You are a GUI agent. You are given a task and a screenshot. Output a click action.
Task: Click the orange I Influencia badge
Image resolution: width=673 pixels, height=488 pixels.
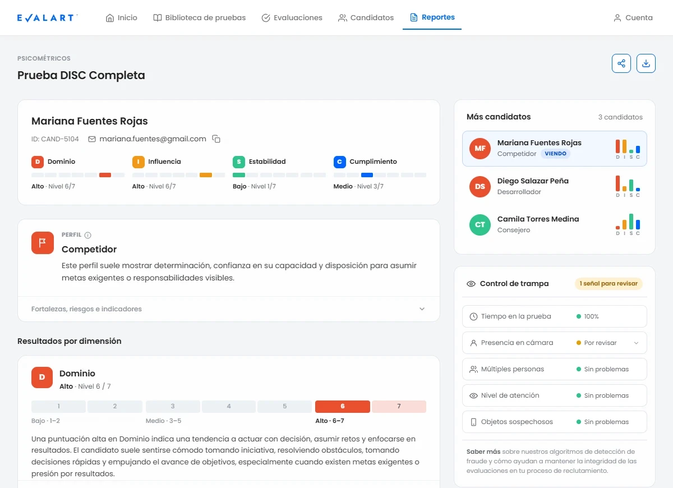pos(139,162)
